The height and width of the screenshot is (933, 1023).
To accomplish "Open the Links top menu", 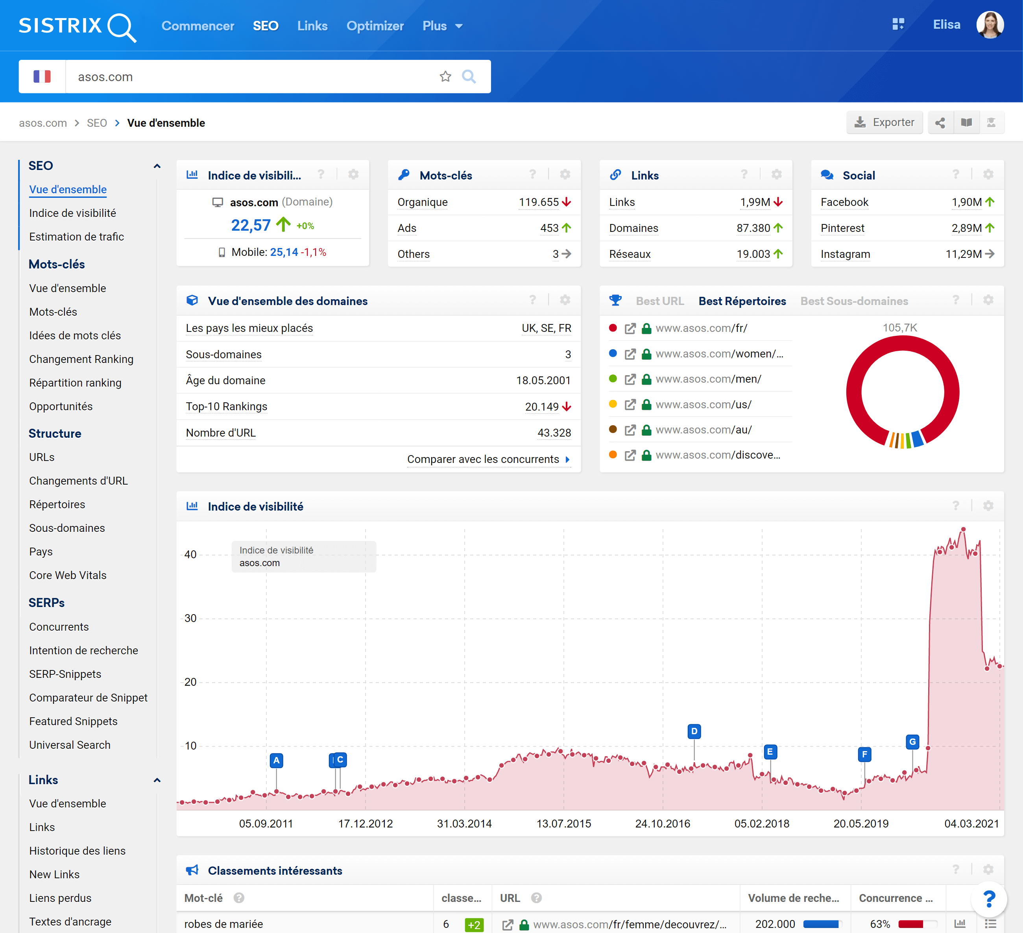I will (312, 26).
